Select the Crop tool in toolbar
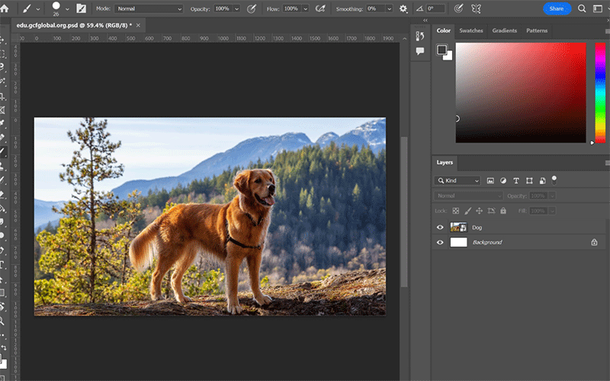Image resolution: width=610 pixels, height=381 pixels. (x=2, y=96)
